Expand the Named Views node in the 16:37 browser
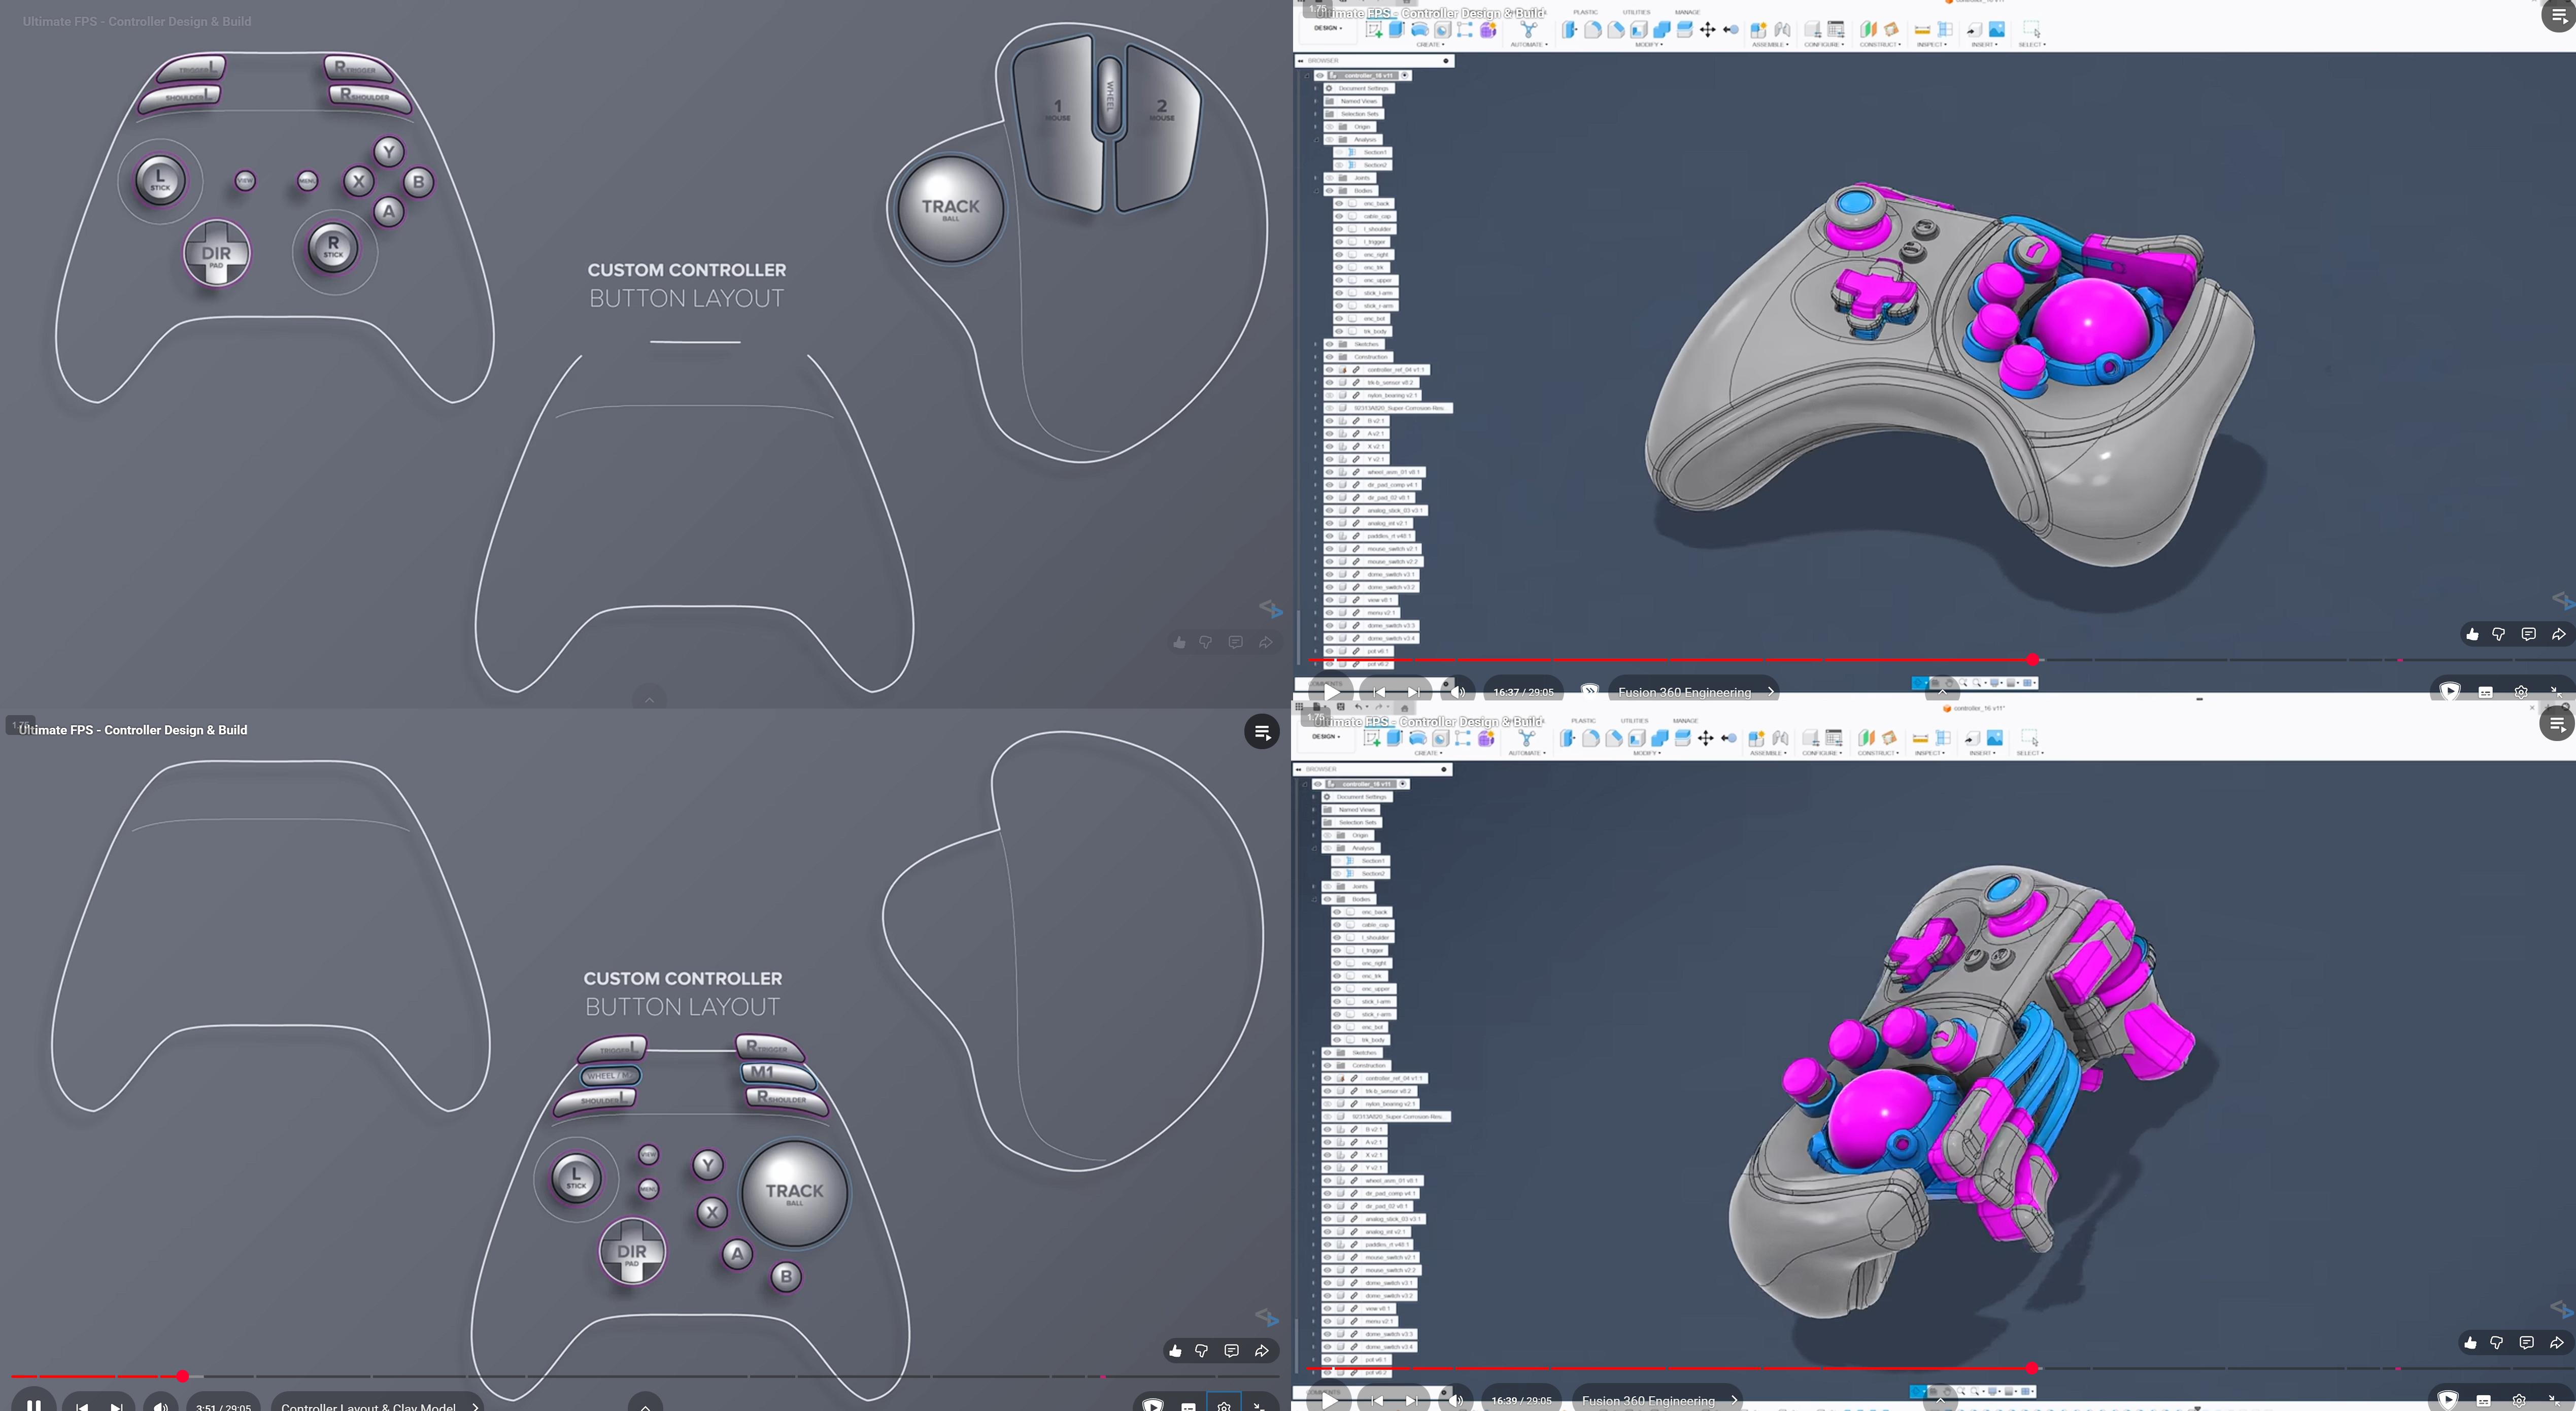This screenshot has height=1411, width=2576. click(x=1316, y=101)
